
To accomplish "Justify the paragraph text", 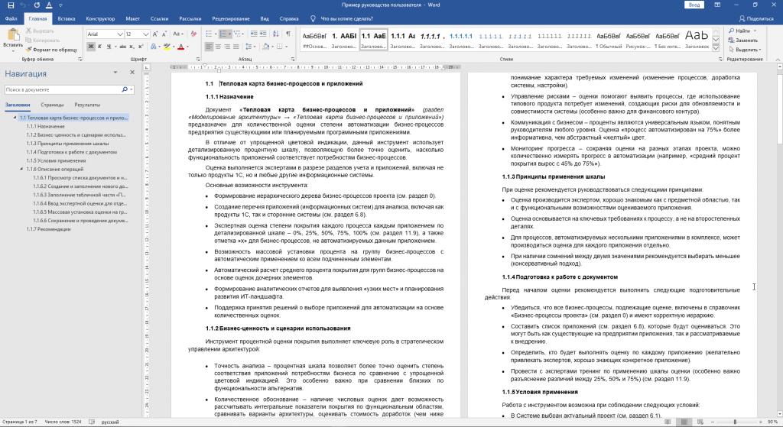I will [x=236, y=47].
